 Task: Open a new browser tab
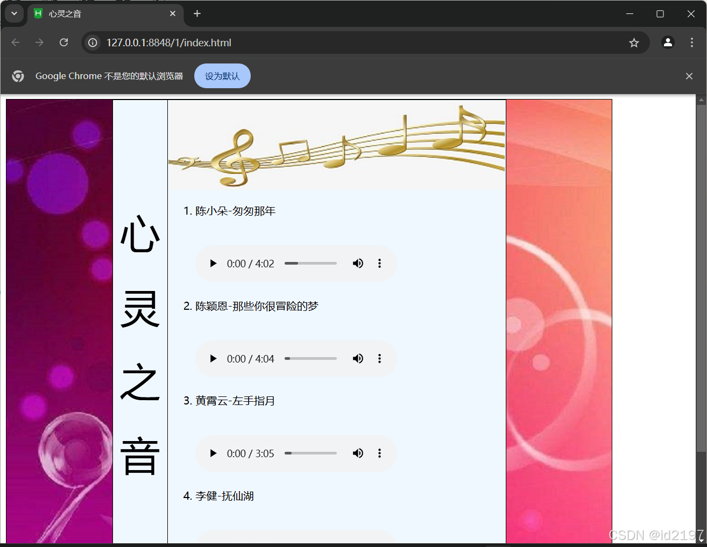pos(197,13)
